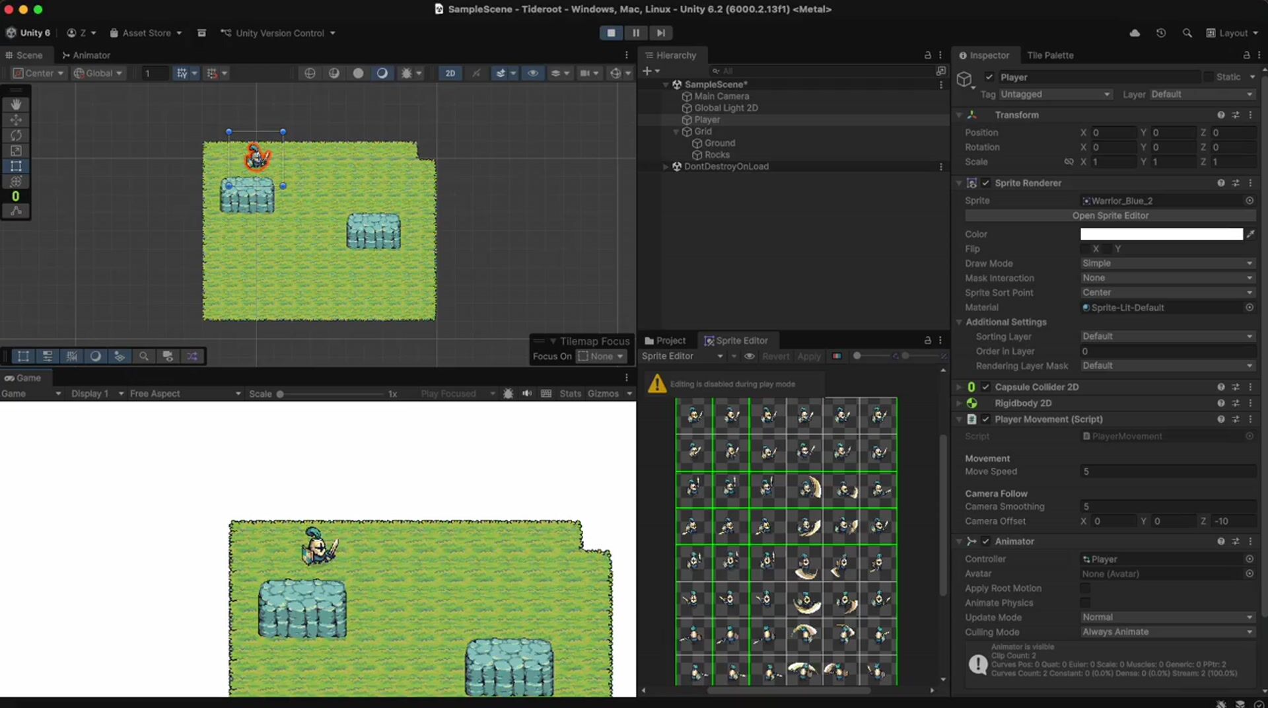Open the Draw Mode dropdown

(x=1166, y=264)
